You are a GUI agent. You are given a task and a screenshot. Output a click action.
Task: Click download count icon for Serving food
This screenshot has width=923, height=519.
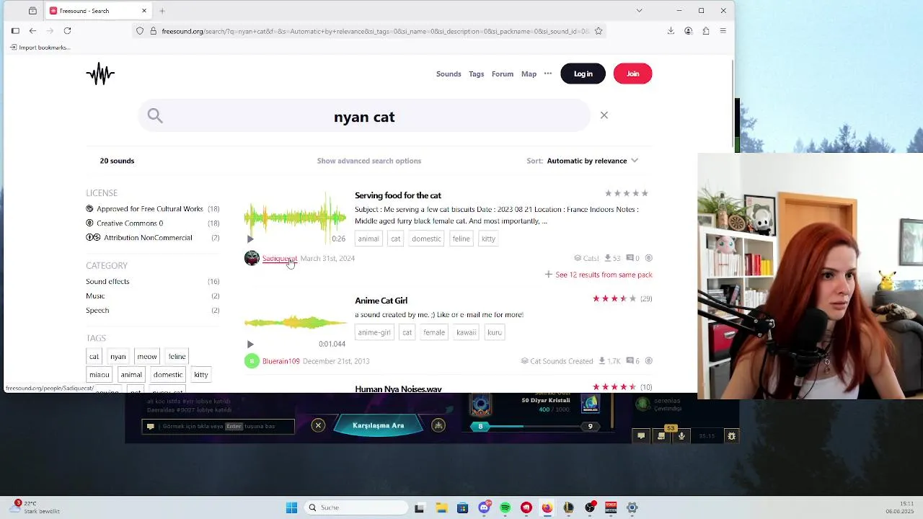[608, 258]
